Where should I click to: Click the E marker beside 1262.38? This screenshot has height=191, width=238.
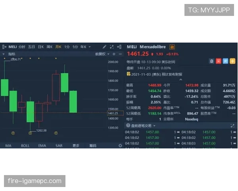pos(30,133)
